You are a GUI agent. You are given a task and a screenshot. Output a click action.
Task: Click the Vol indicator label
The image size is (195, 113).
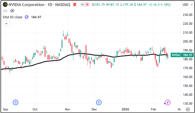pyautogui.click(x=5, y=11)
